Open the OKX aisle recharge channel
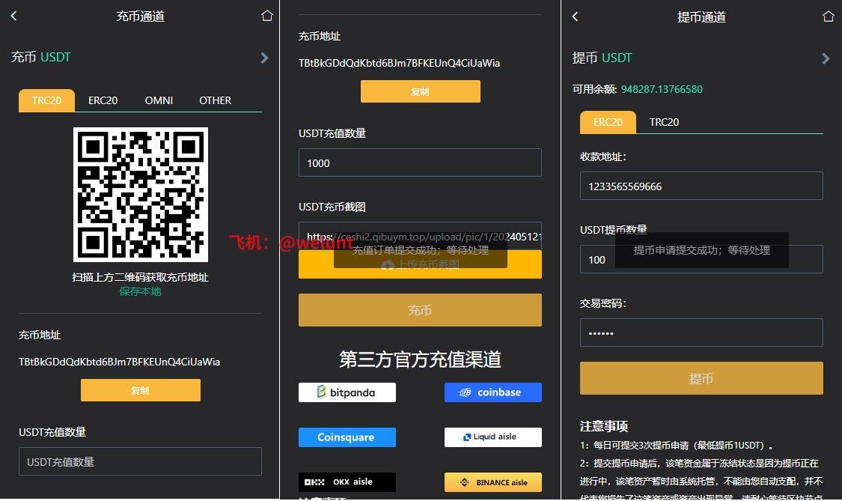This screenshot has width=842, height=501. [347, 482]
